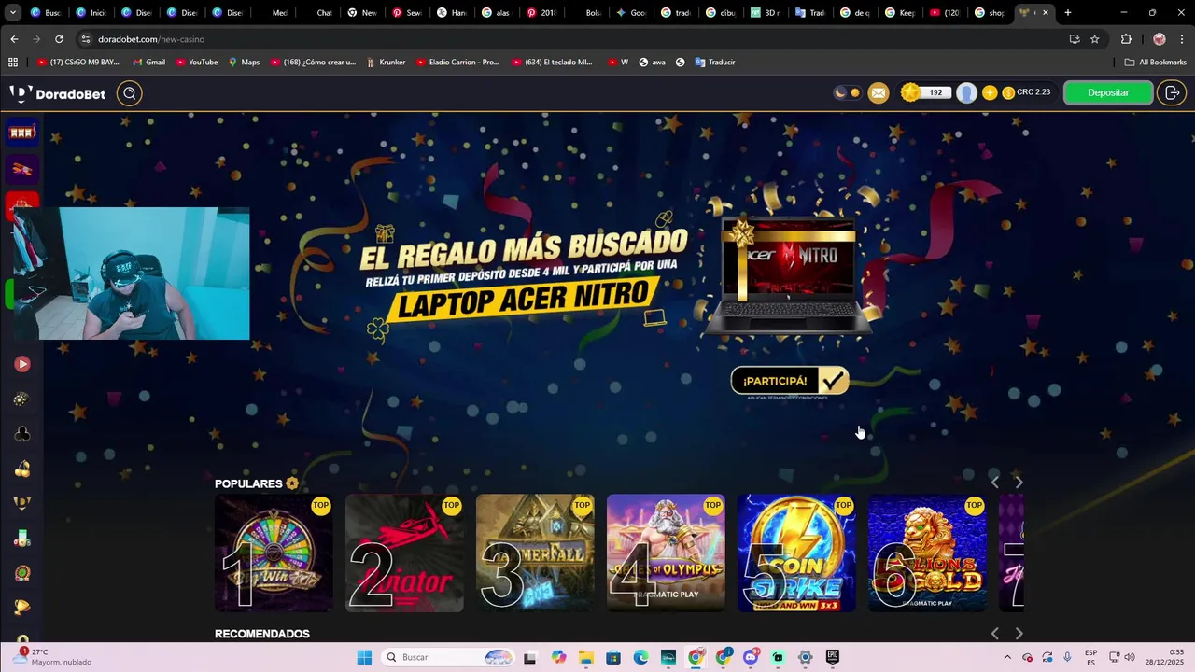Select the clubs card suit sidebar icon
Viewport: 1195px width, 672px height.
click(22, 434)
